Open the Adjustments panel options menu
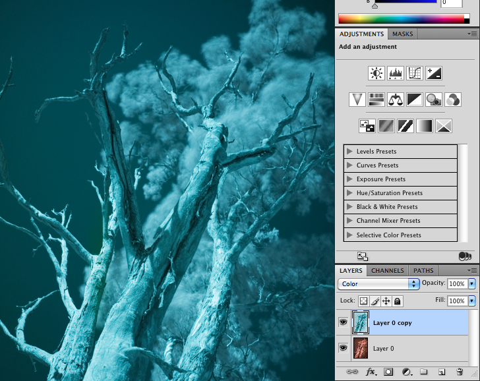480x381 pixels. tap(472, 34)
